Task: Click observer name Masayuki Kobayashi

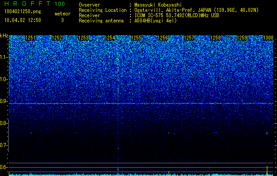Action: pyautogui.click(x=158, y=5)
